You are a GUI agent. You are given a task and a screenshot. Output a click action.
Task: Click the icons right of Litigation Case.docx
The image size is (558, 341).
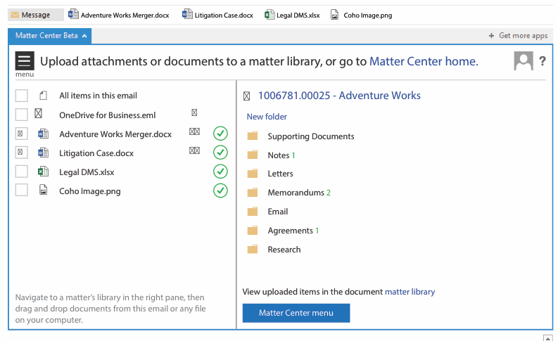pyautogui.click(x=194, y=150)
